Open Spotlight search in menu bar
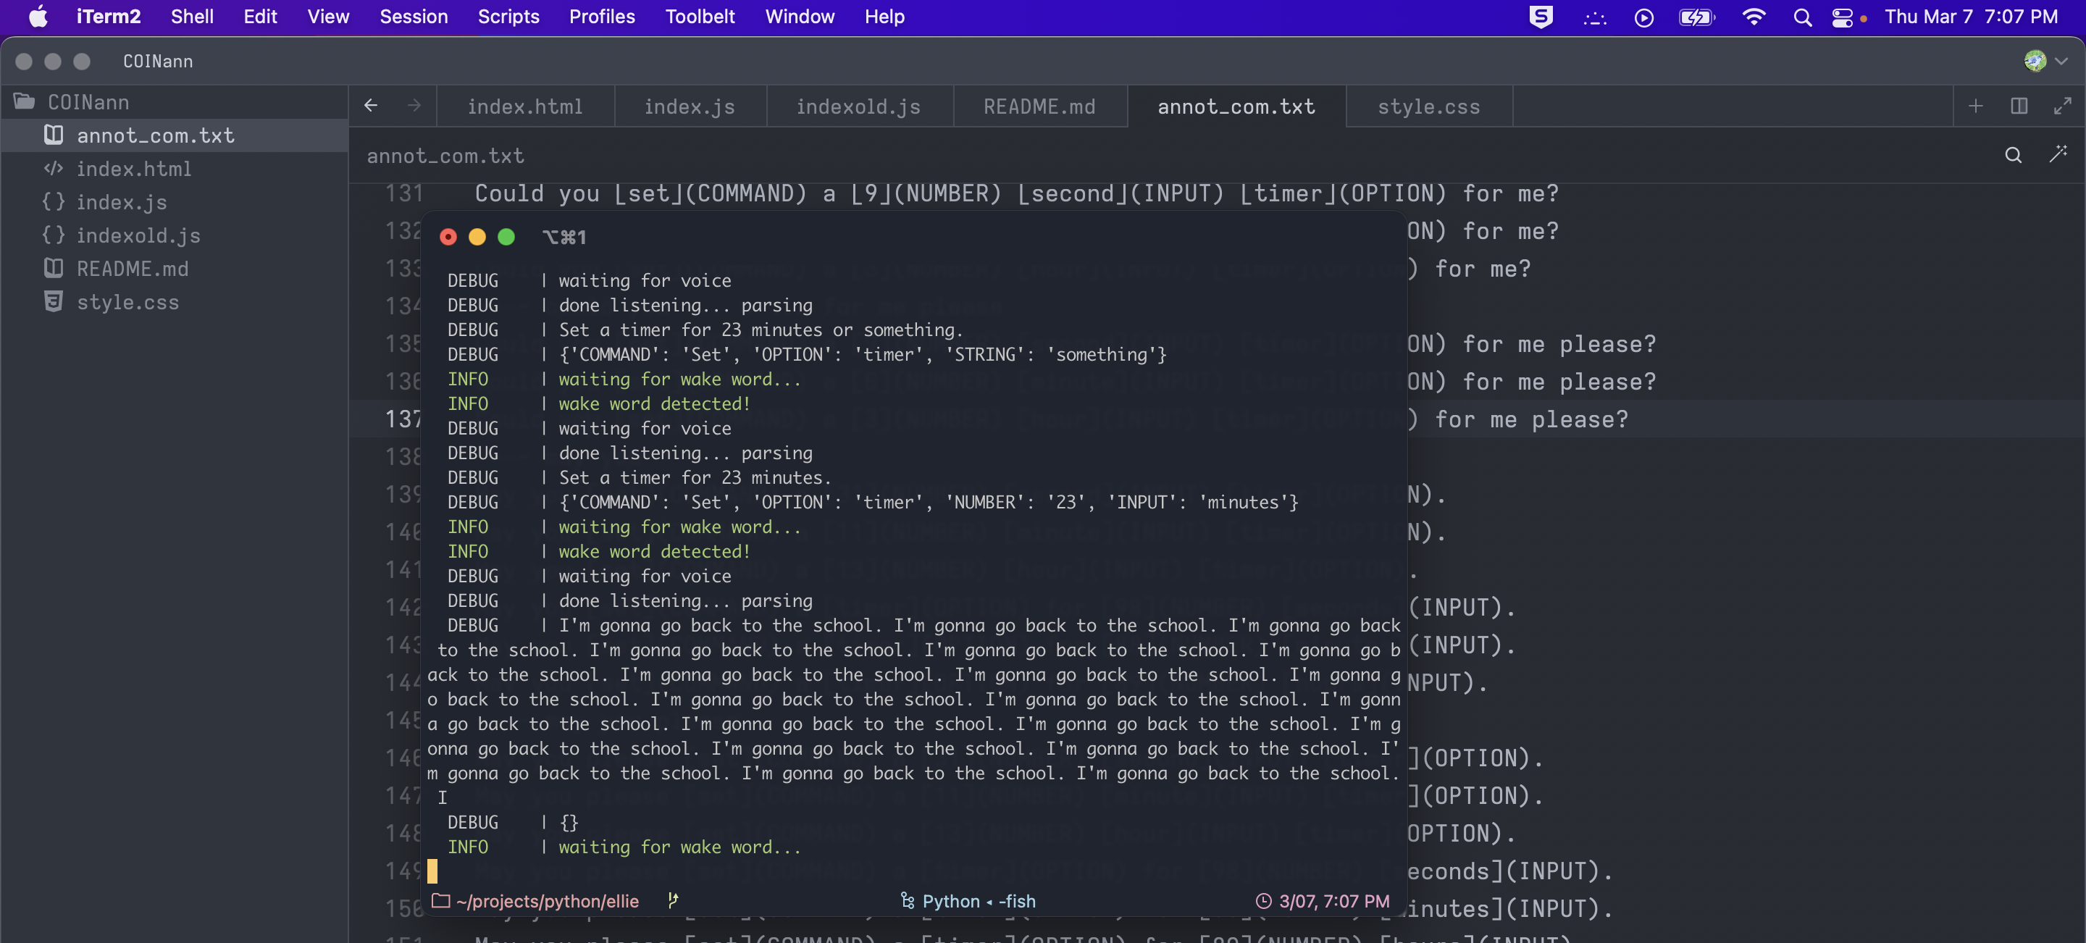The width and height of the screenshot is (2086, 943). 1802,17
